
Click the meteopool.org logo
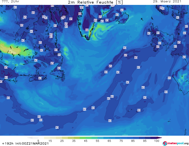tap(175, 143)
